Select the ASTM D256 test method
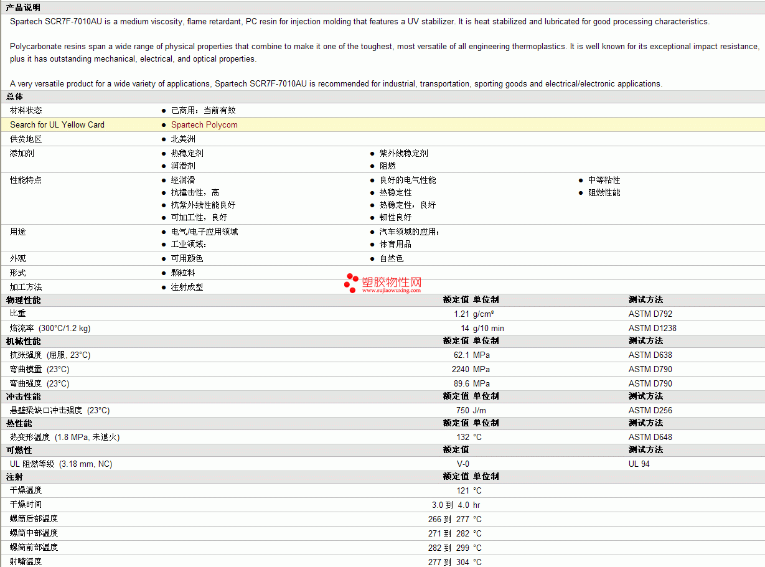This screenshot has width=765, height=567. click(x=650, y=410)
